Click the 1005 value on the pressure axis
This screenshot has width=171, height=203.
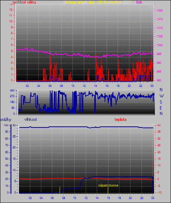(x=160, y=36)
